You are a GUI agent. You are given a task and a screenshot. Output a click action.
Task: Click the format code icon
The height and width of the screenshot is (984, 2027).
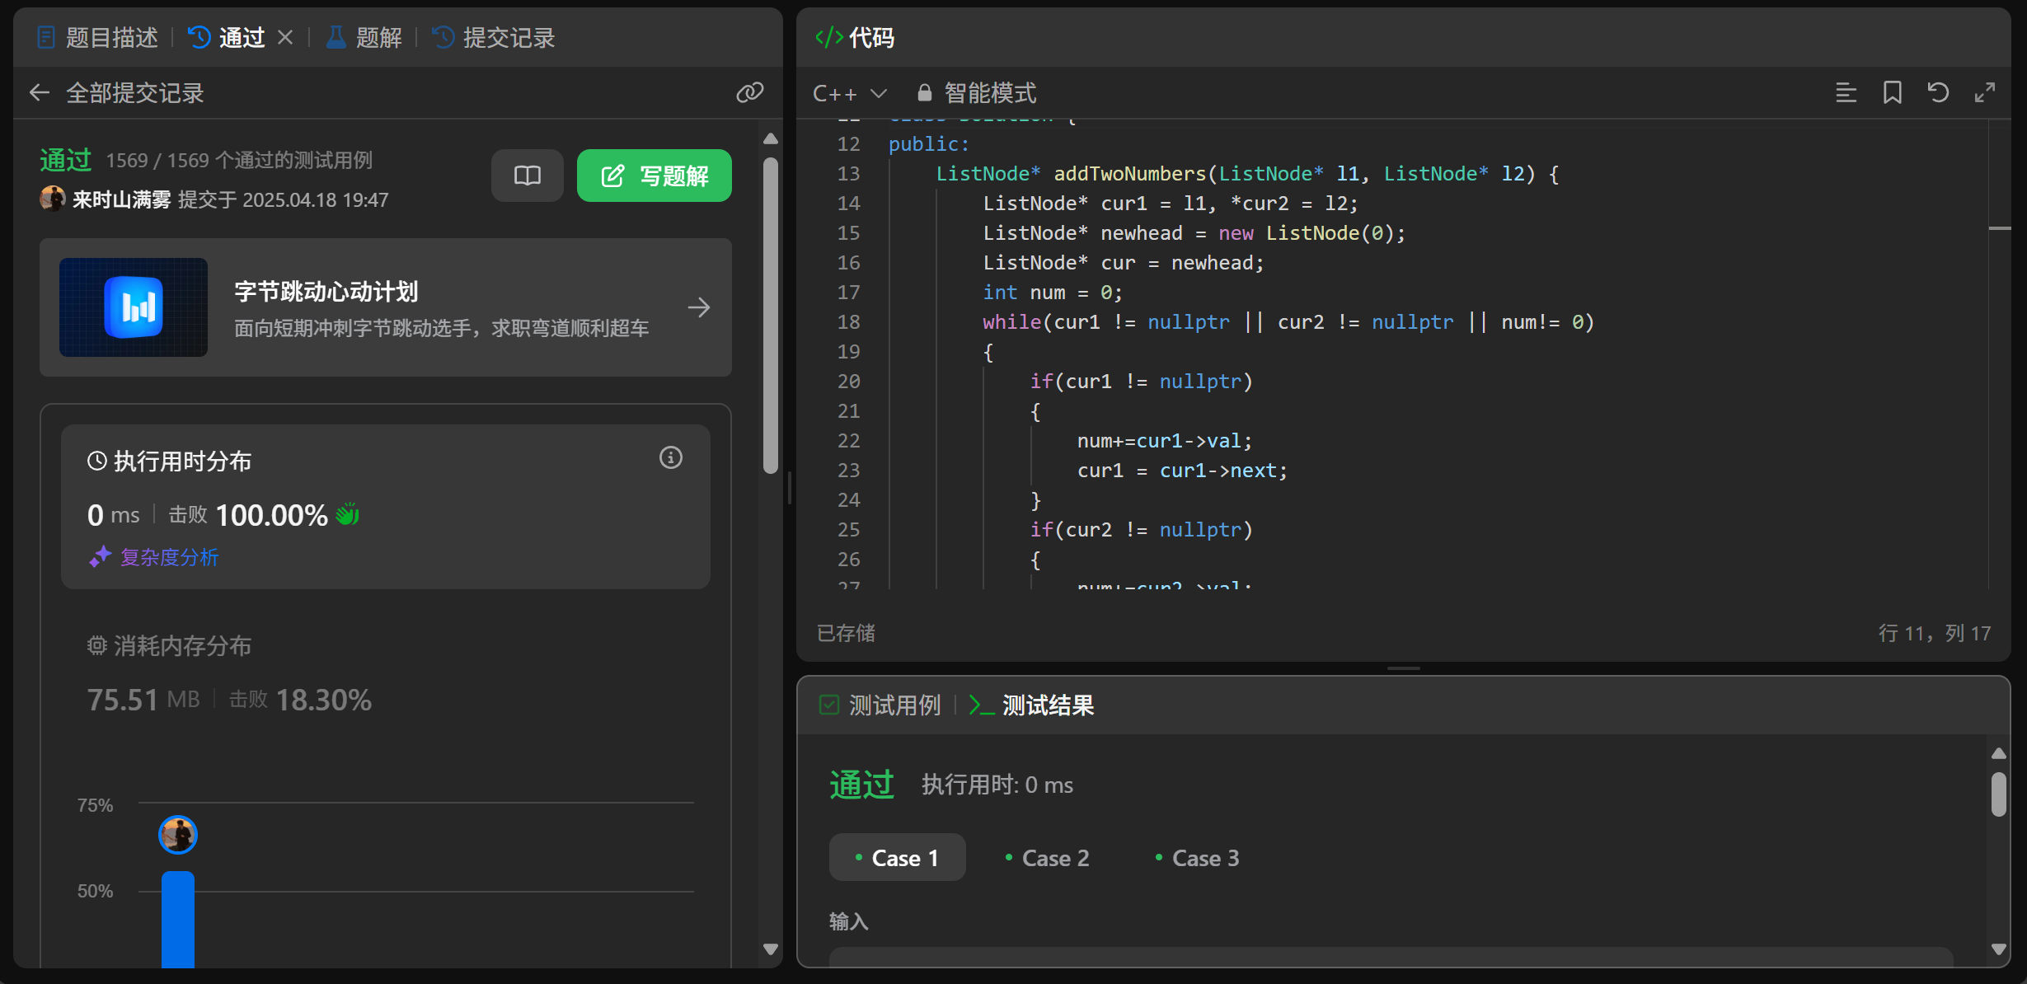click(1846, 92)
